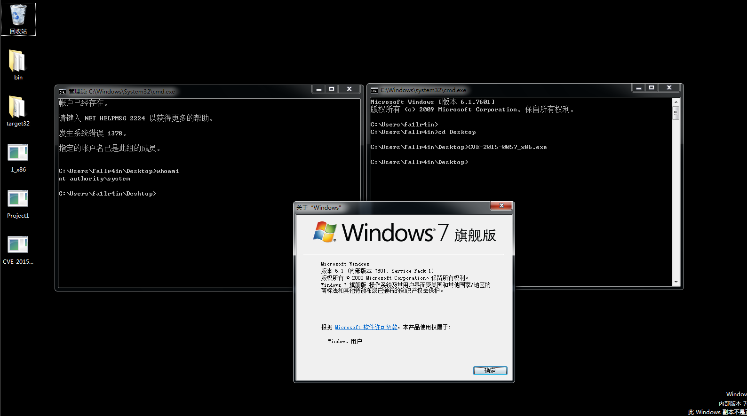Viewport: 747px width, 416px height.
Task: Click the 'Microsoft Windows [版本 6.1.7601]' line
Action: [433, 102]
